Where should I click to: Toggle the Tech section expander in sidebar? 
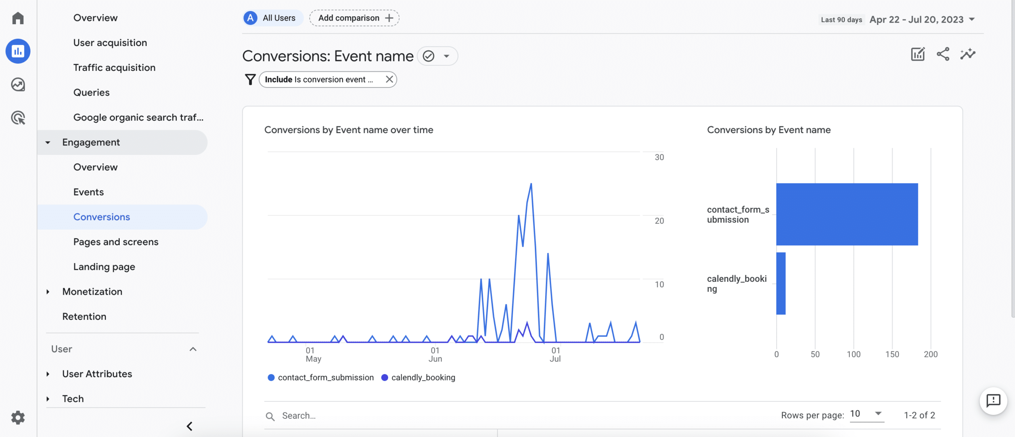click(48, 397)
